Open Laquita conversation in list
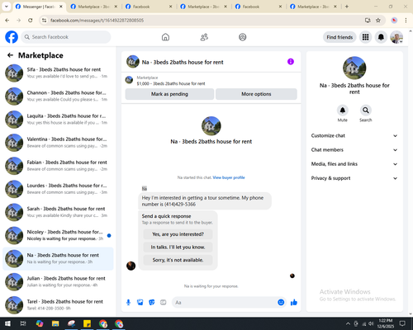 58,120
